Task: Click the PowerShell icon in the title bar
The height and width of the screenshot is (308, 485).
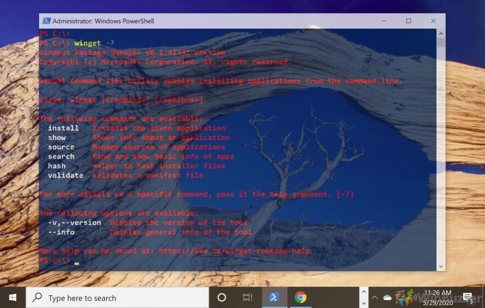Action: [x=47, y=21]
